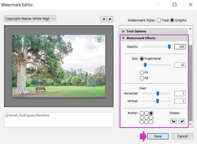
Task: Click the Horizontal inset value field
Action: (x=180, y=93)
